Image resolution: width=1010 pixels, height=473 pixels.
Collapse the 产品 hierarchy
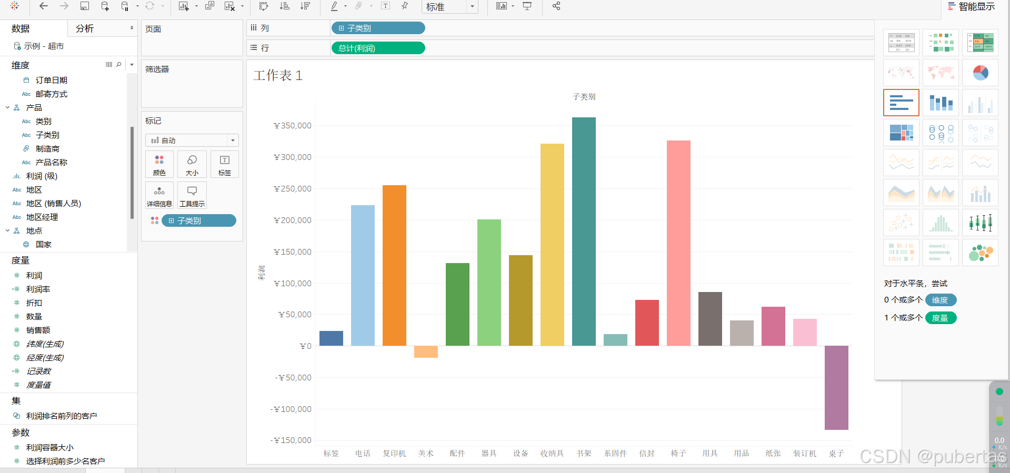click(x=7, y=107)
